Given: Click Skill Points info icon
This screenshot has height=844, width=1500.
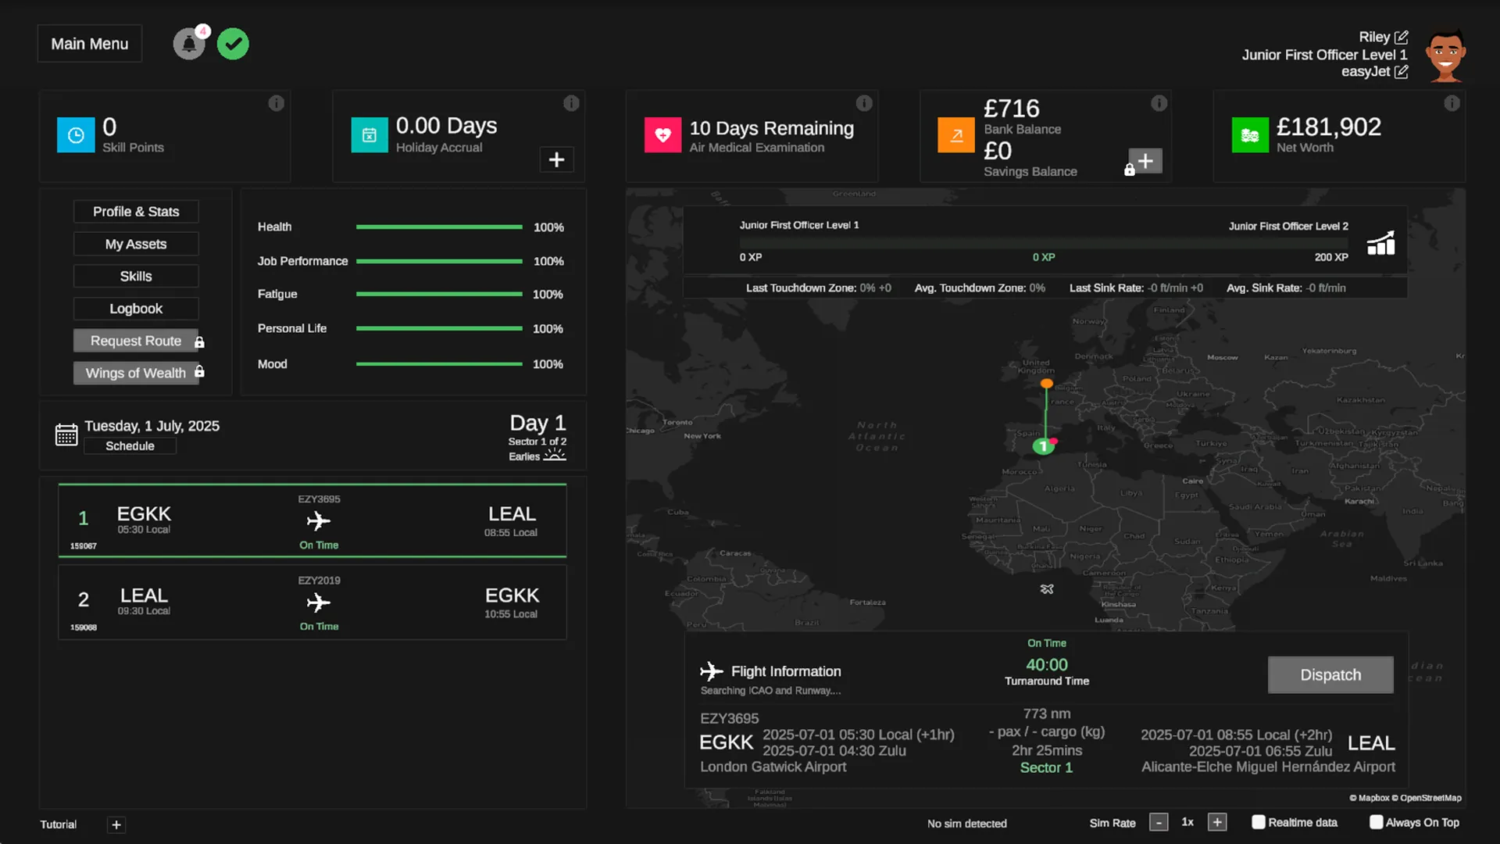Looking at the screenshot, I should pyautogui.click(x=276, y=103).
